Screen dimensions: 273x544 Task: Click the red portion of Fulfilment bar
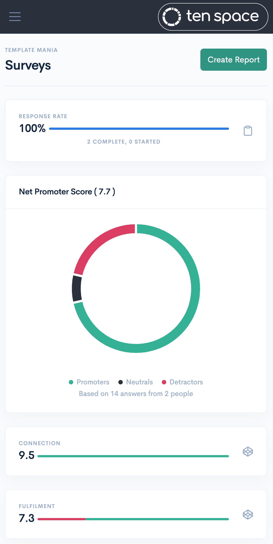[61, 519]
